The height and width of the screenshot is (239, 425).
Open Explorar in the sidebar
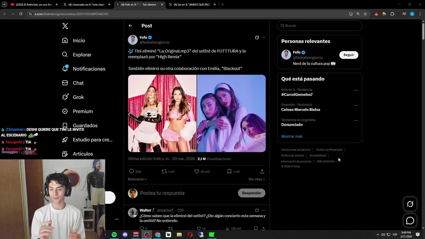click(x=77, y=55)
